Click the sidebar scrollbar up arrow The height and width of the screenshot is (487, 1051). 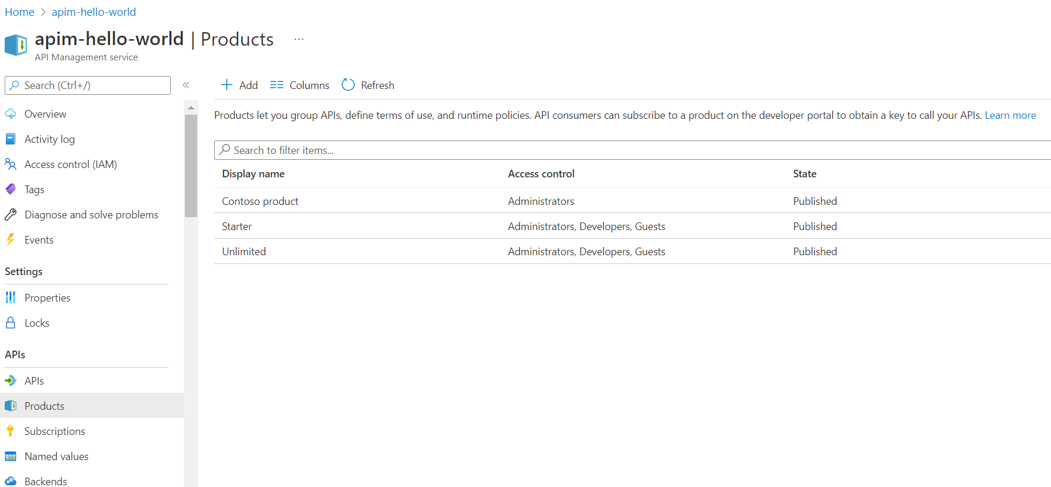click(191, 108)
